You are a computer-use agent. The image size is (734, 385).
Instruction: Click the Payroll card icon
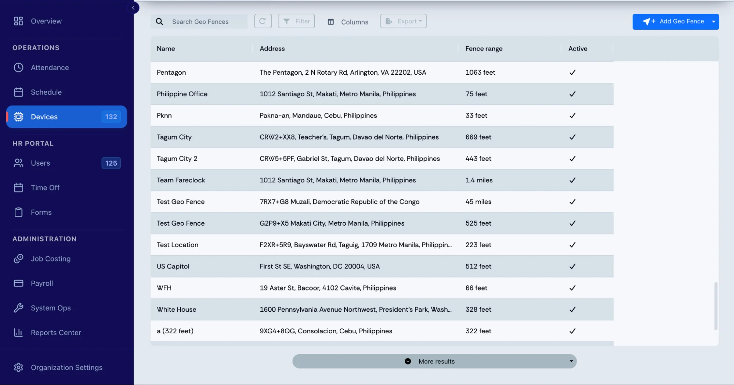click(x=18, y=283)
